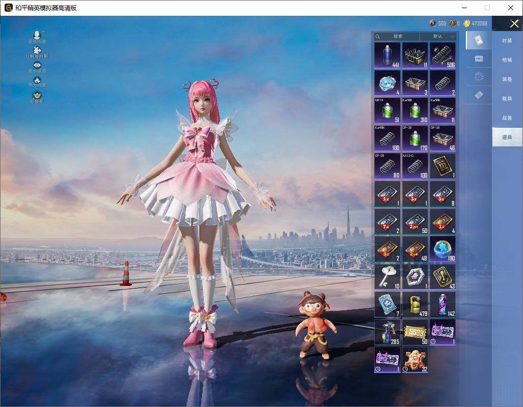The height and width of the screenshot is (407, 523).
Task: Open the gold-winged 收藏家 collector badge
Action: coord(37,97)
